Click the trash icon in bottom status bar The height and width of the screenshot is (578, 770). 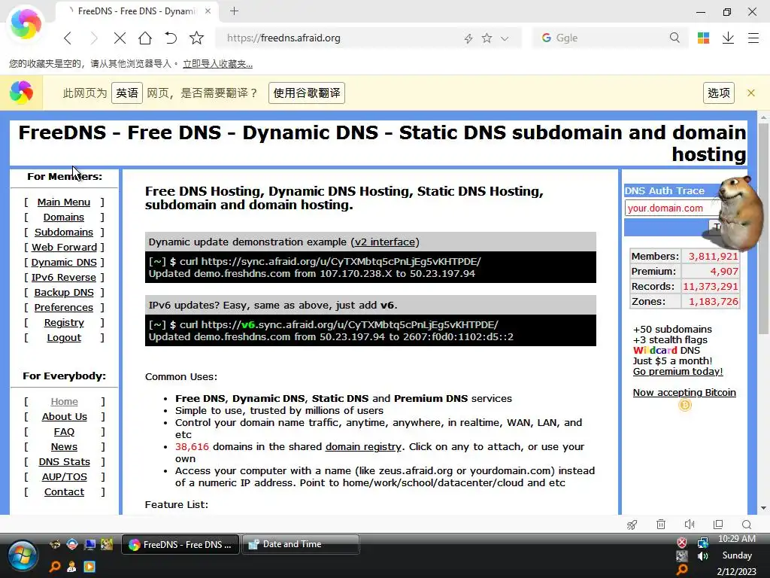[x=661, y=525]
